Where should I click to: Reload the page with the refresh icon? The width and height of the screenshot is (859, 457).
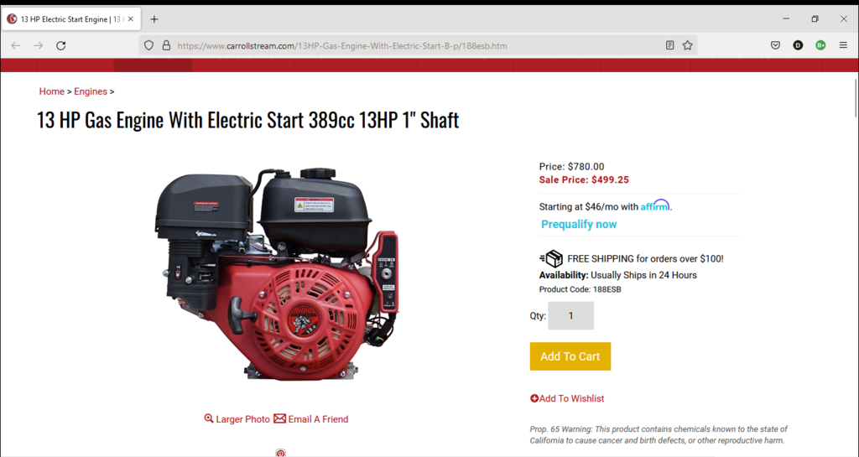coord(60,45)
